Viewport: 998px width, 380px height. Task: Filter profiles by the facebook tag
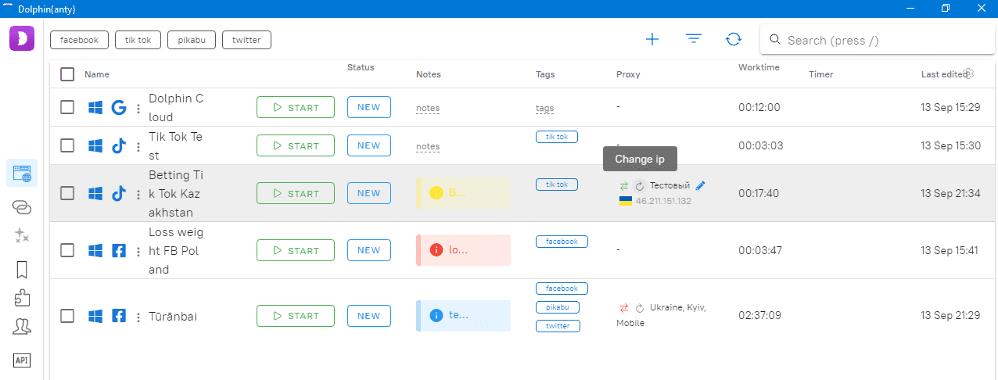pos(79,40)
